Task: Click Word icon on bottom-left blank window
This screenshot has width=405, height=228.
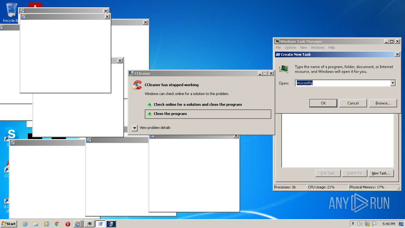Action: (x=13, y=143)
